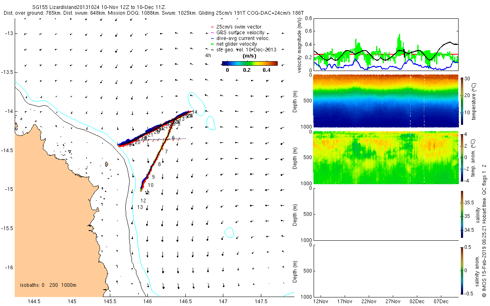Click the '(m/s)' label above velocity color bar
The height and width of the screenshot is (306, 490).
[x=249, y=55]
